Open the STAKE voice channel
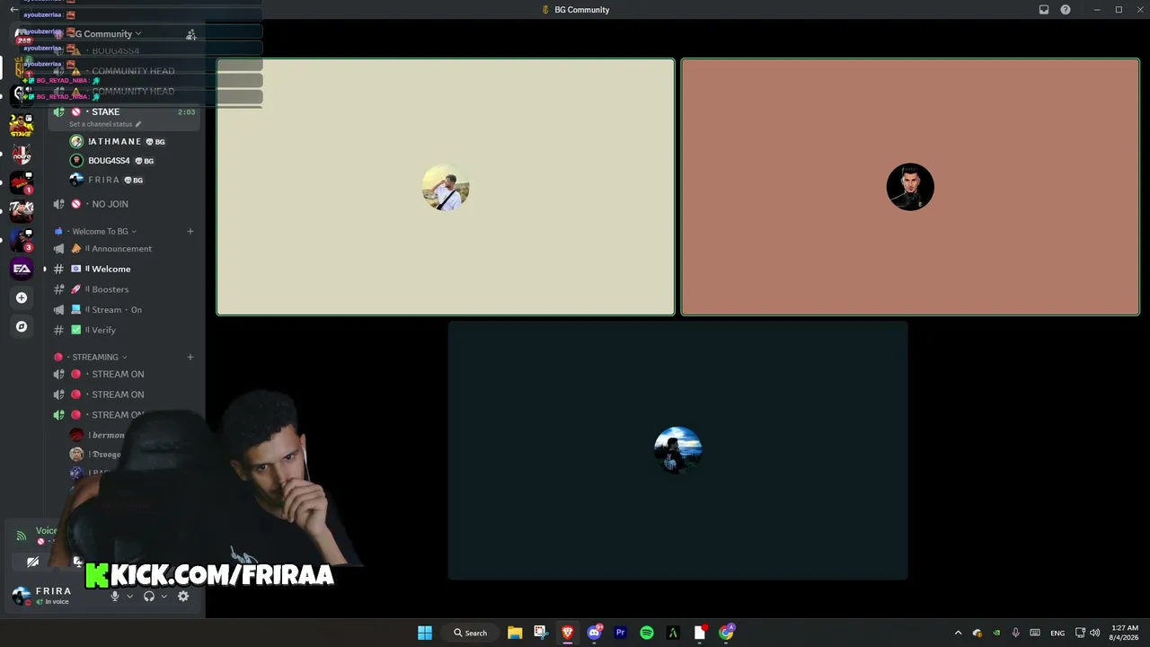 coord(125,112)
